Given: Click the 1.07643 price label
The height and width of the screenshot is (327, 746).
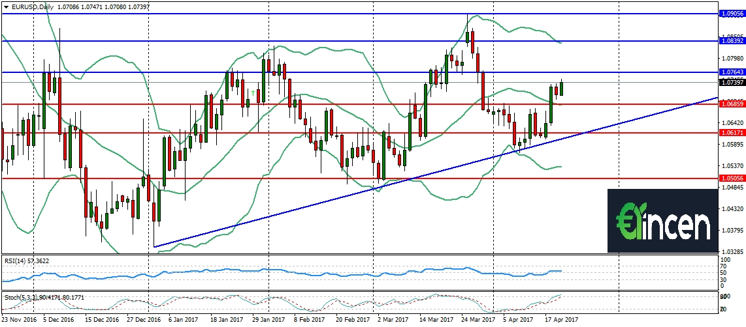Looking at the screenshot, I should [x=733, y=72].
